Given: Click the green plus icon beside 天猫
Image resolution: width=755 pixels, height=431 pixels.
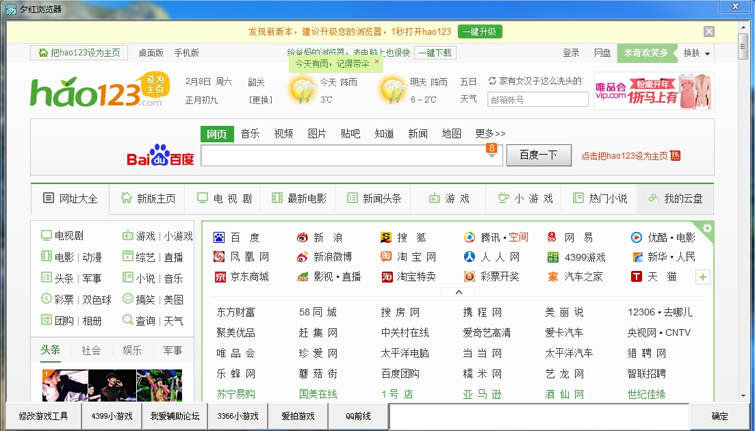Looking at the screenshot, I should (703, 277).
